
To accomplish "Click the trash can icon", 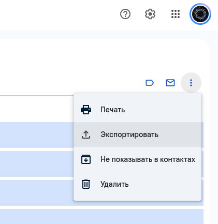I will [86, 184].
